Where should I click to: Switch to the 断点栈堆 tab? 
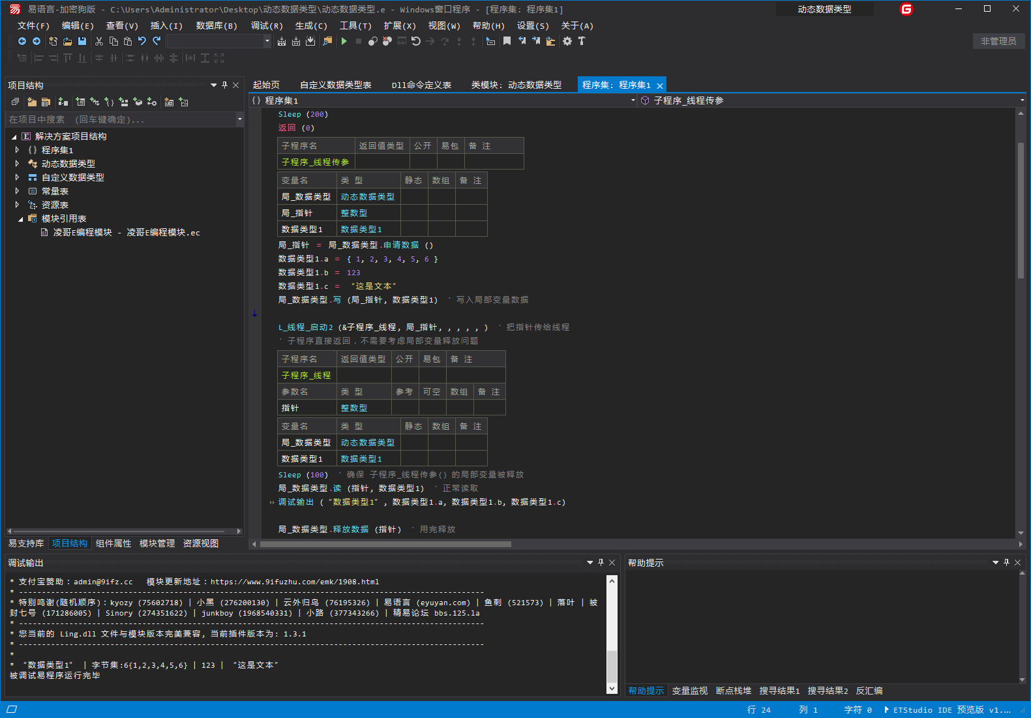[x=734, y=691]
